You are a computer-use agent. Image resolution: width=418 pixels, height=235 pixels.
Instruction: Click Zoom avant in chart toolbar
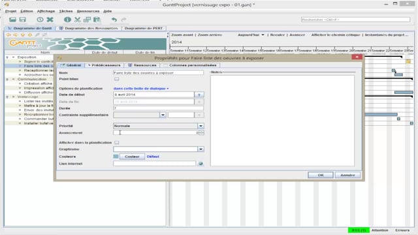pos(182,35)
